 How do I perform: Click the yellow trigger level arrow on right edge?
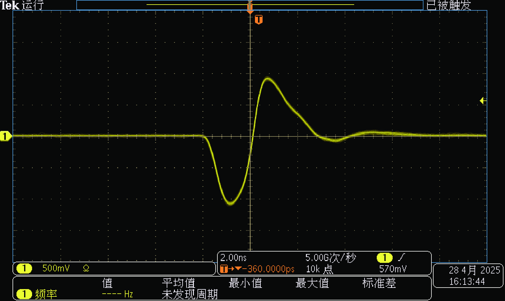[483, 100]
